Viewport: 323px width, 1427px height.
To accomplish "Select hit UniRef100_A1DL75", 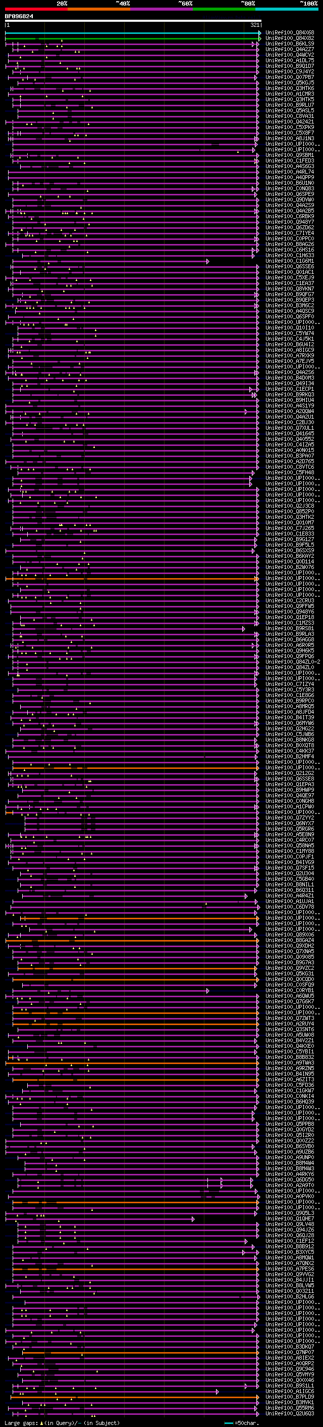I will (289, 60).
